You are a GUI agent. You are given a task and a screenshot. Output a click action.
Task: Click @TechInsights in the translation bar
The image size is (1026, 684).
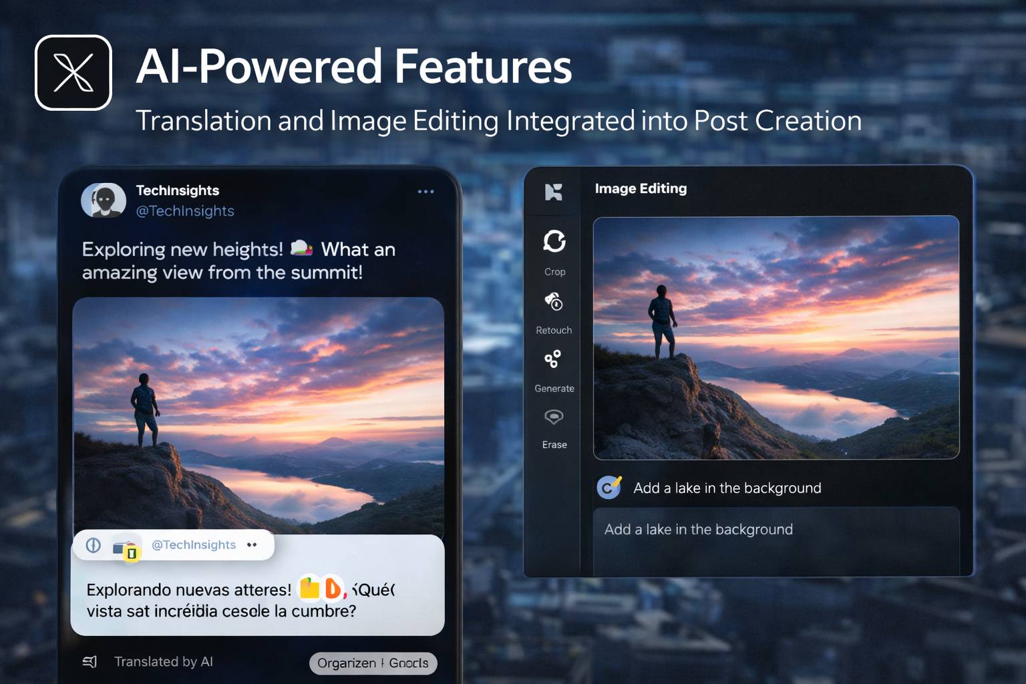[x=194, y=545]
